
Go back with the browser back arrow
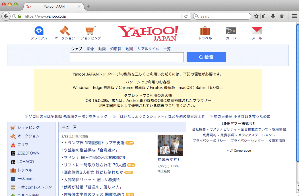point(6,16)
